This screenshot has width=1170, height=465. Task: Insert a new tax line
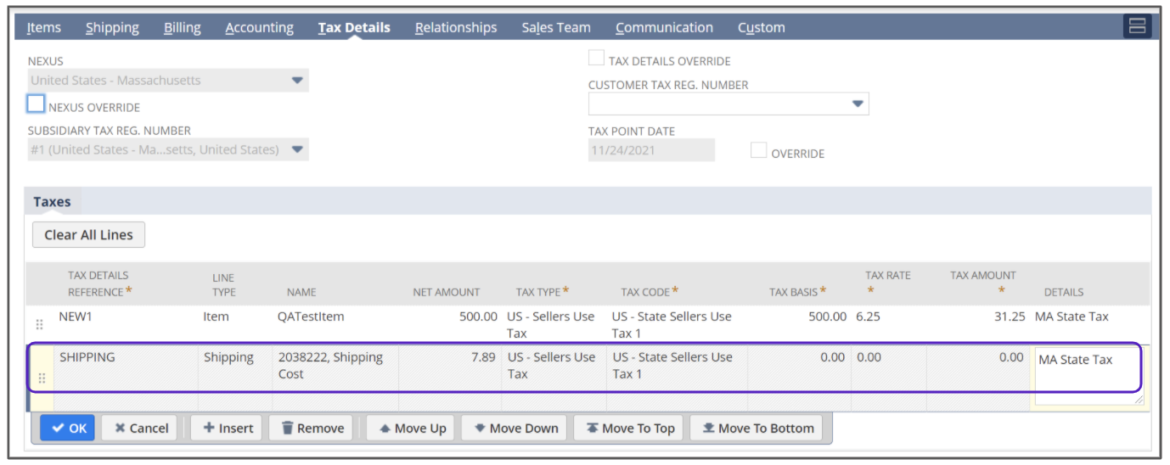click(x=226, y=429)
